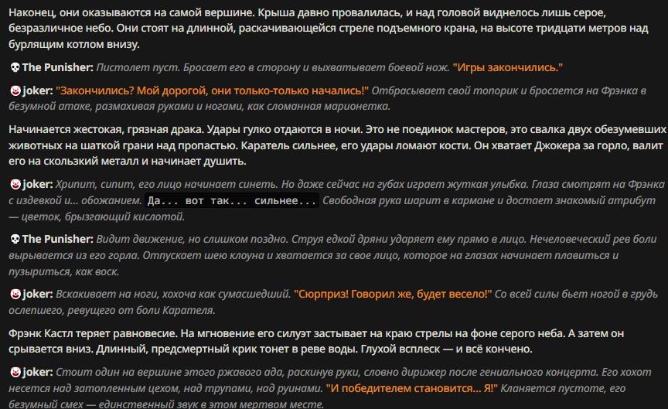Click italic line "пузыриться, как воск."

64,271
